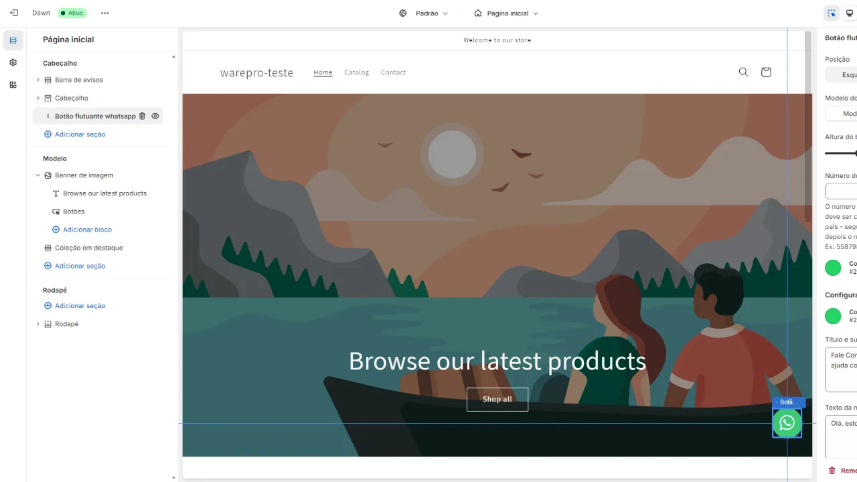857x482 pixels.
Task: Hide the Botão flutuante whatsapp section
Action: pos(155,116)
